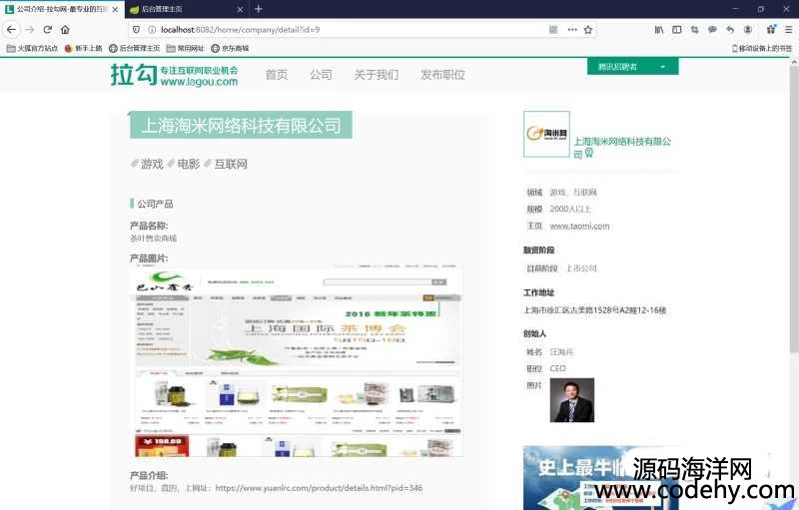Open the yuanlrc.com product details link

click(x=319, y=488)
